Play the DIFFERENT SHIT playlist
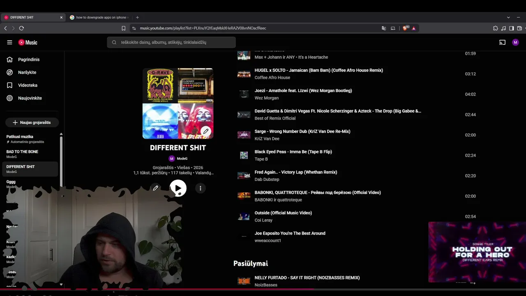The height and width of the screenshot is (296, 526). pos(178,188)
